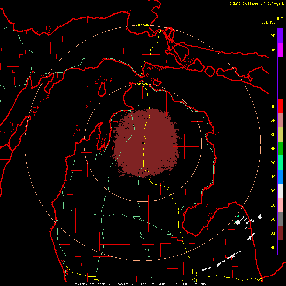286x286 pixels.
Task: Click the "RF" legend label
Action: (273, 36)
